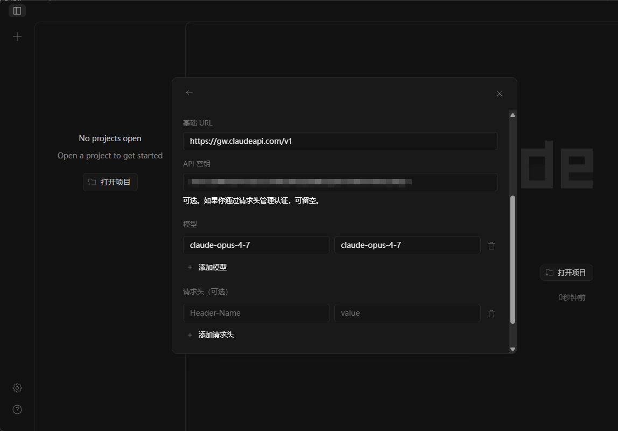Focus the API 密钥 input field
The width and height of the screenshot is (618, 431).
coord(340,182)
